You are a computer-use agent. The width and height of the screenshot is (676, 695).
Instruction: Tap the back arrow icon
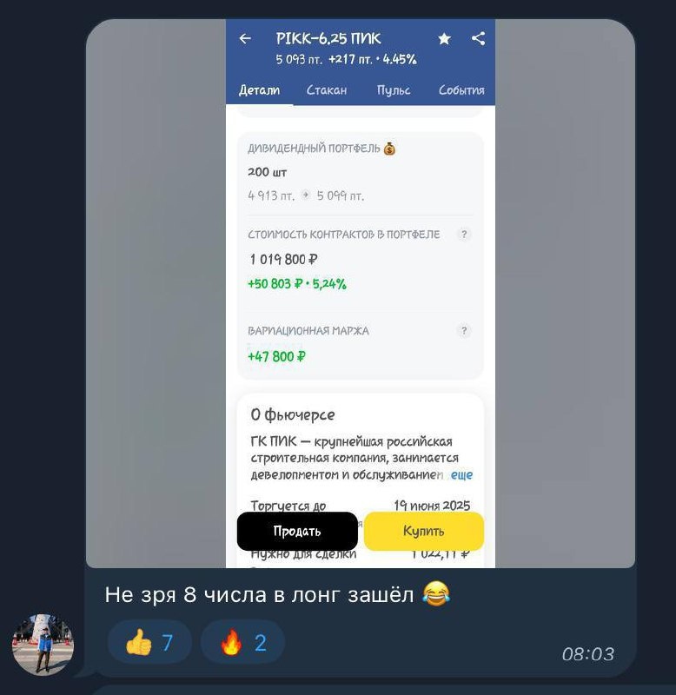(x=245, y=38)
